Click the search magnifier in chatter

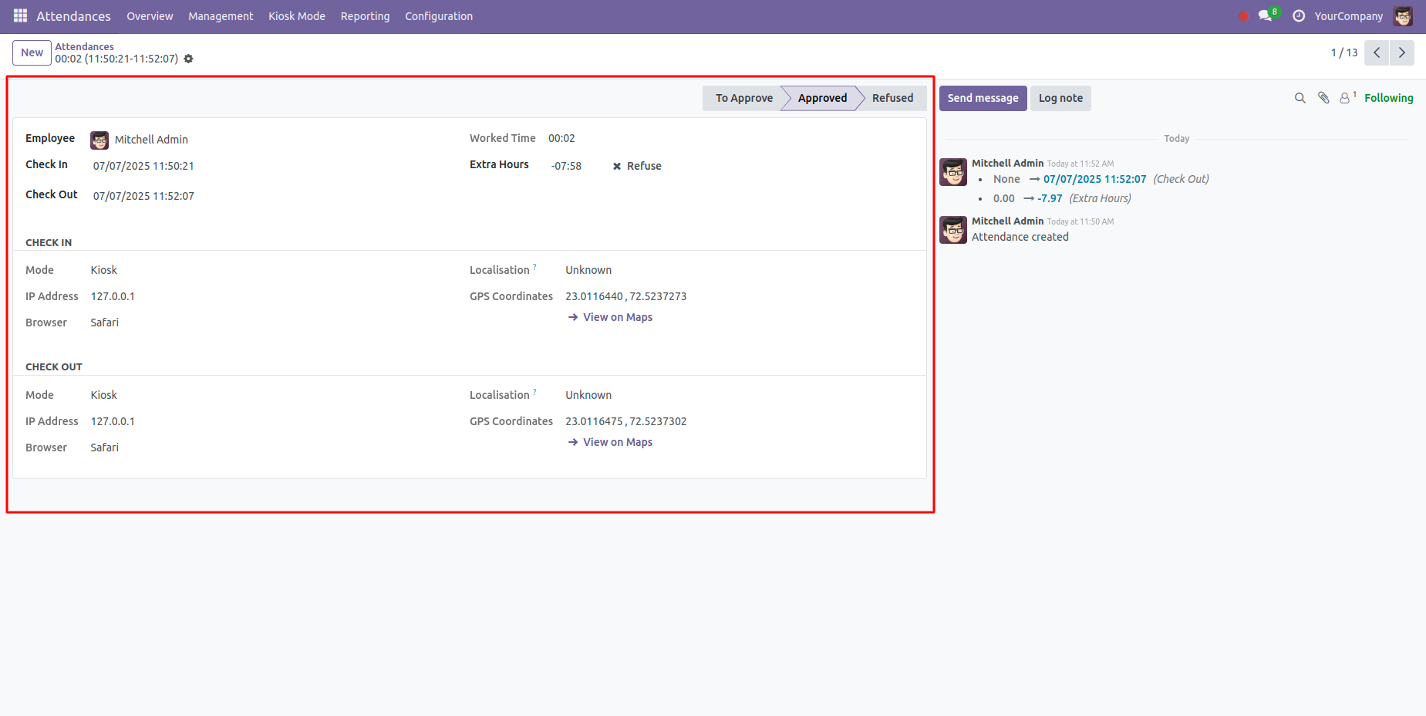(x=1300, y=98)
